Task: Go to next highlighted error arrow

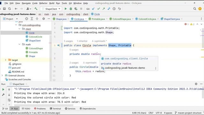Action: click(x=201, y=24)
